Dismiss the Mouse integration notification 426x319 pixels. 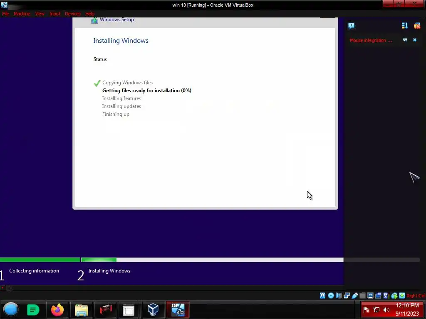[x=415, y=40]
